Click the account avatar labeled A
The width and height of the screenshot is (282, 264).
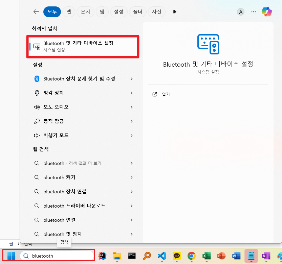pyautogui.click(x=241, y=12)
